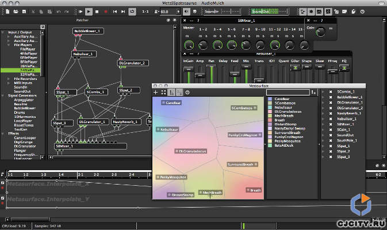
Task: Select Nebulisaur in snapshot list
Action: coord(283,108)
